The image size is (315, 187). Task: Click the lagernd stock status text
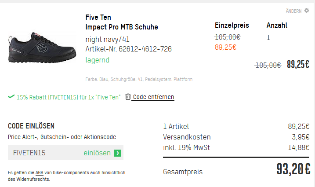tap(97, 60)
